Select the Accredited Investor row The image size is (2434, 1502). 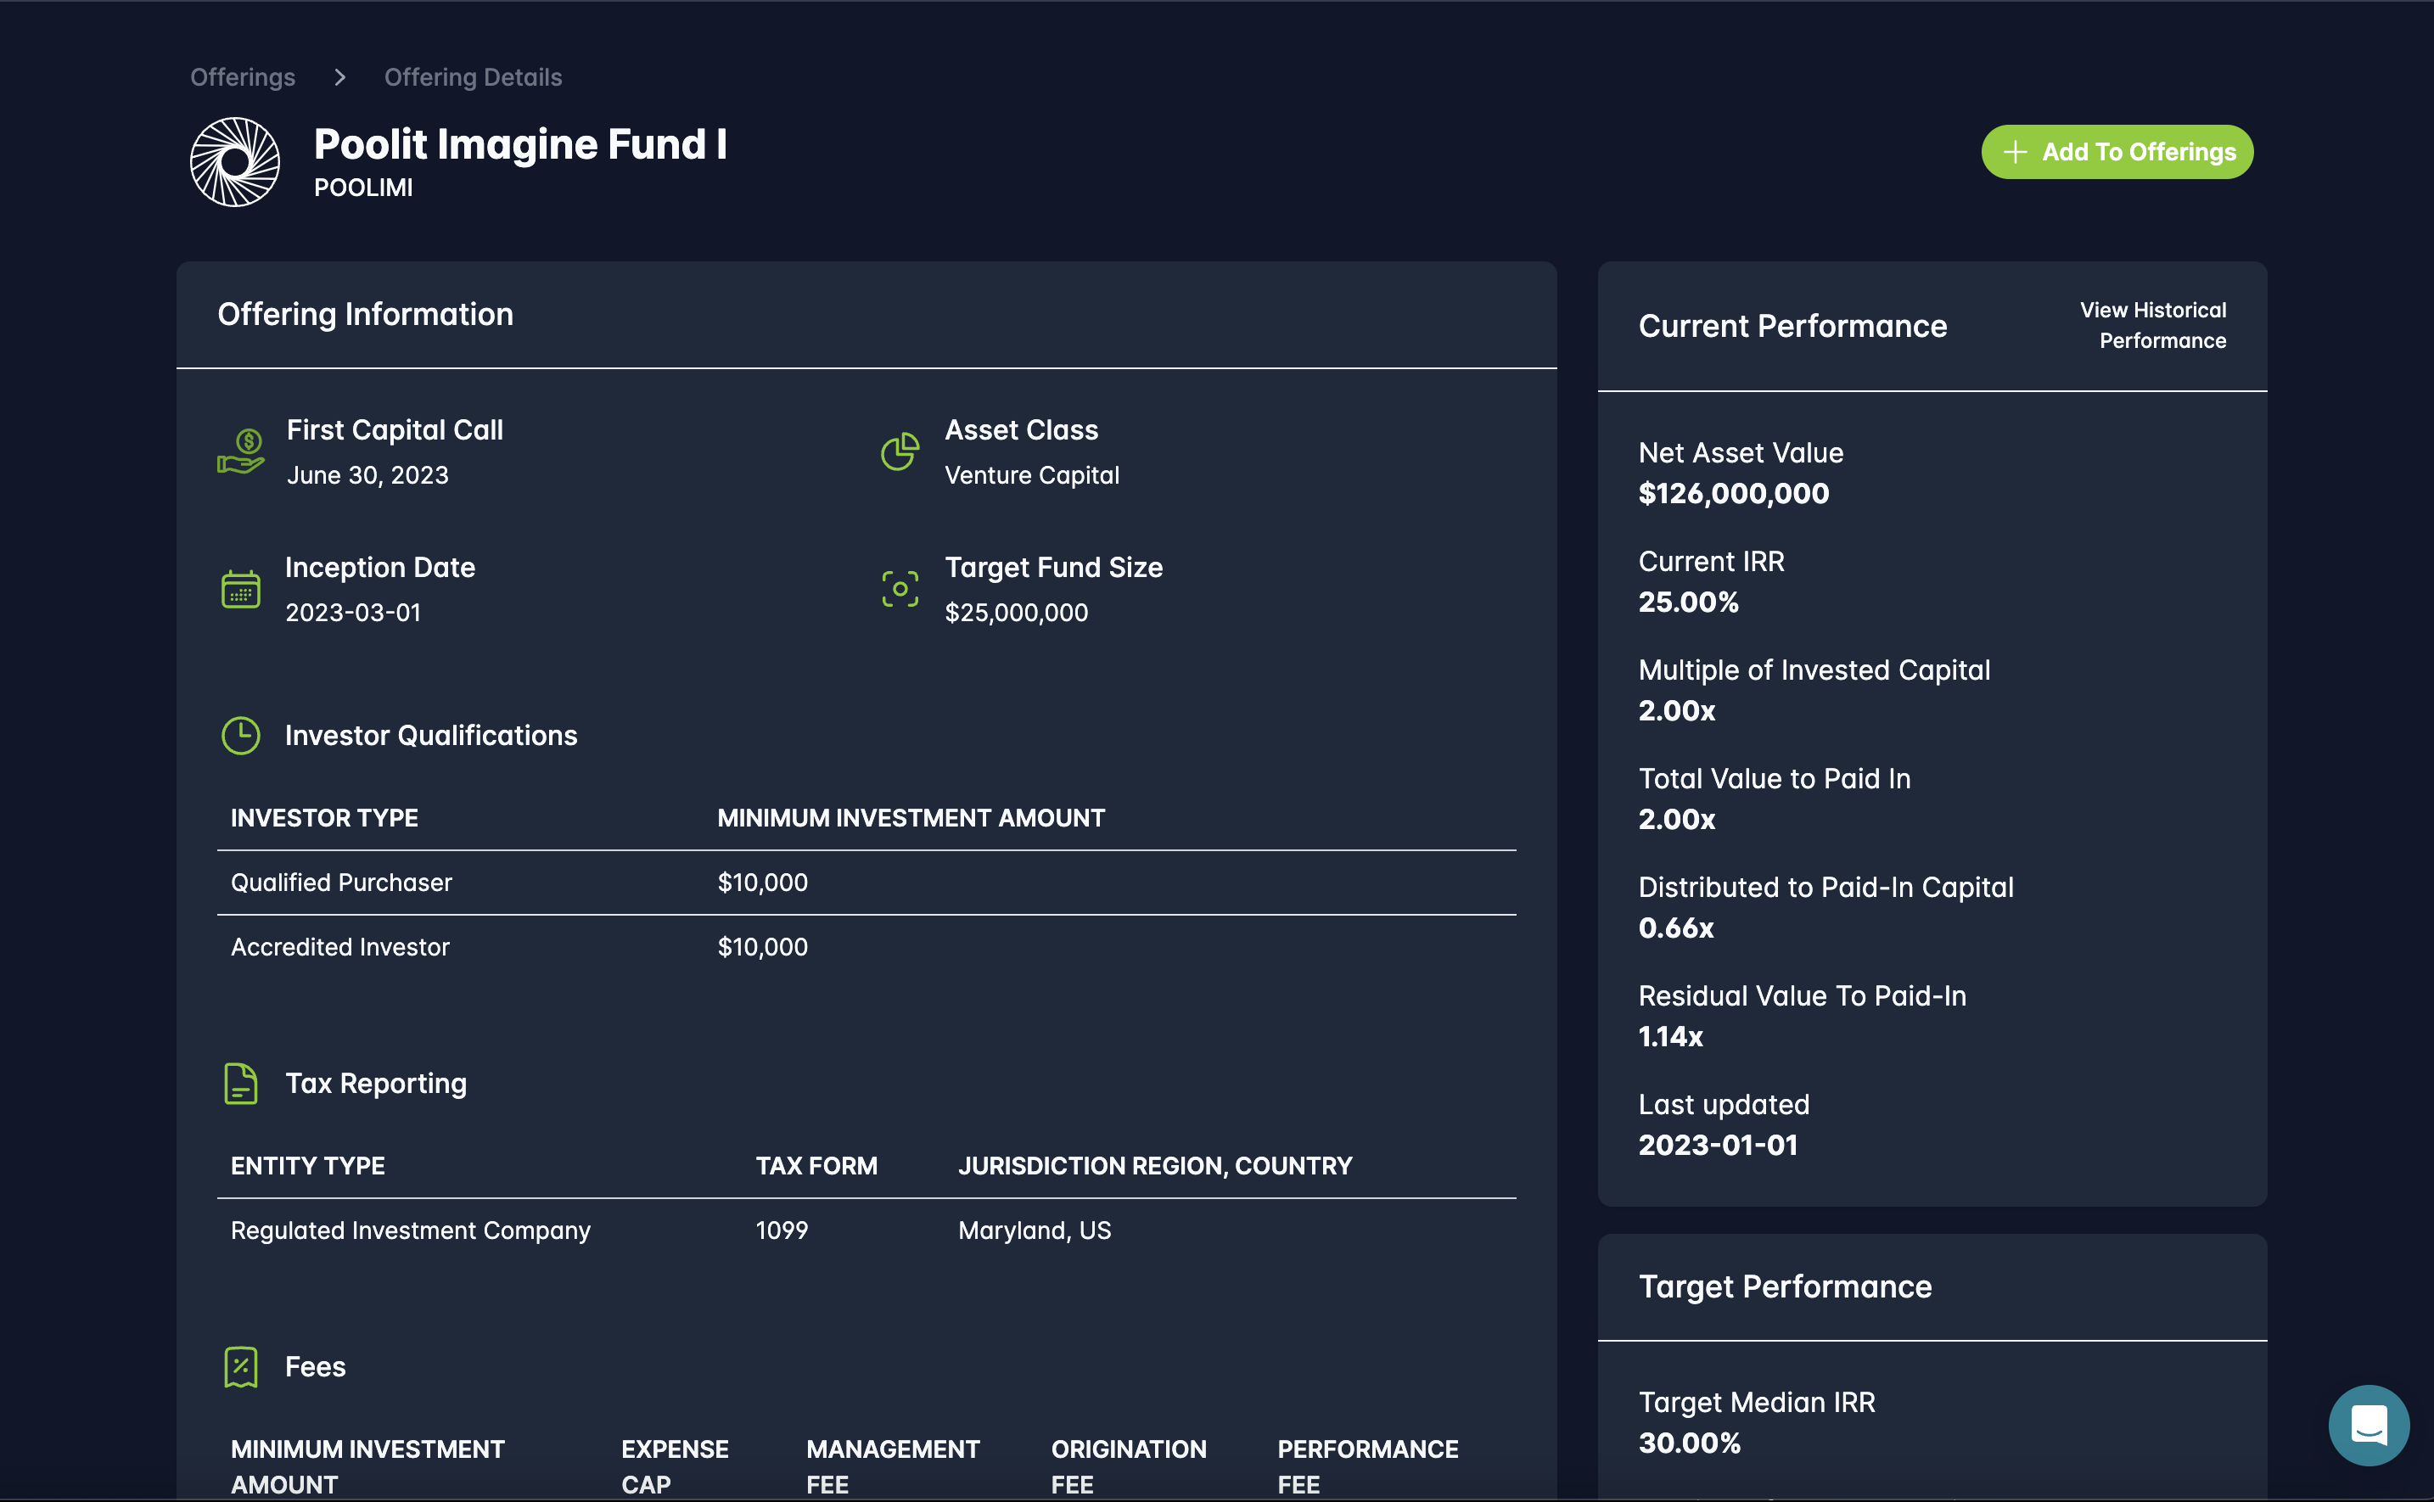tap(339, 947)
